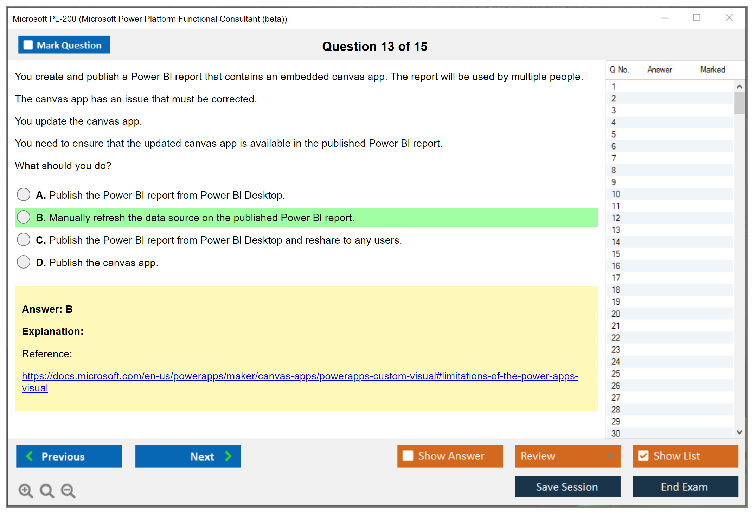This screenshot has height=516, width=756.
Task: Uncheck the Show List checkbox
Action: (x=643, y=456)
